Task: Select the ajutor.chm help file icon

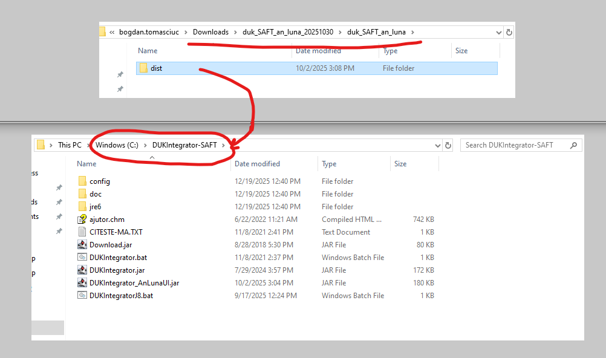Action: click(x=82, y=220)
